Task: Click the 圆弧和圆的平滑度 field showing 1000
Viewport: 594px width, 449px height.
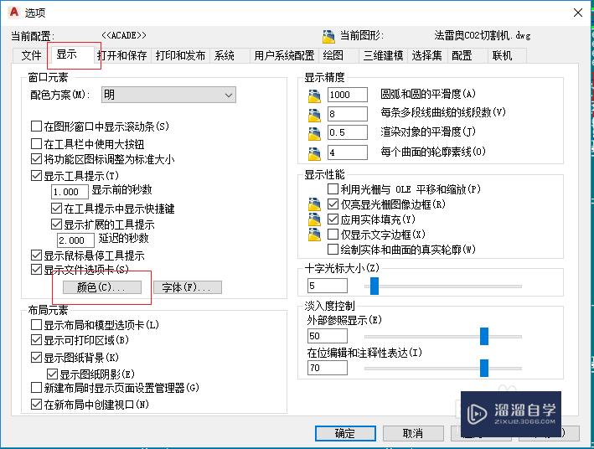Action: click(x=348, y=95)
